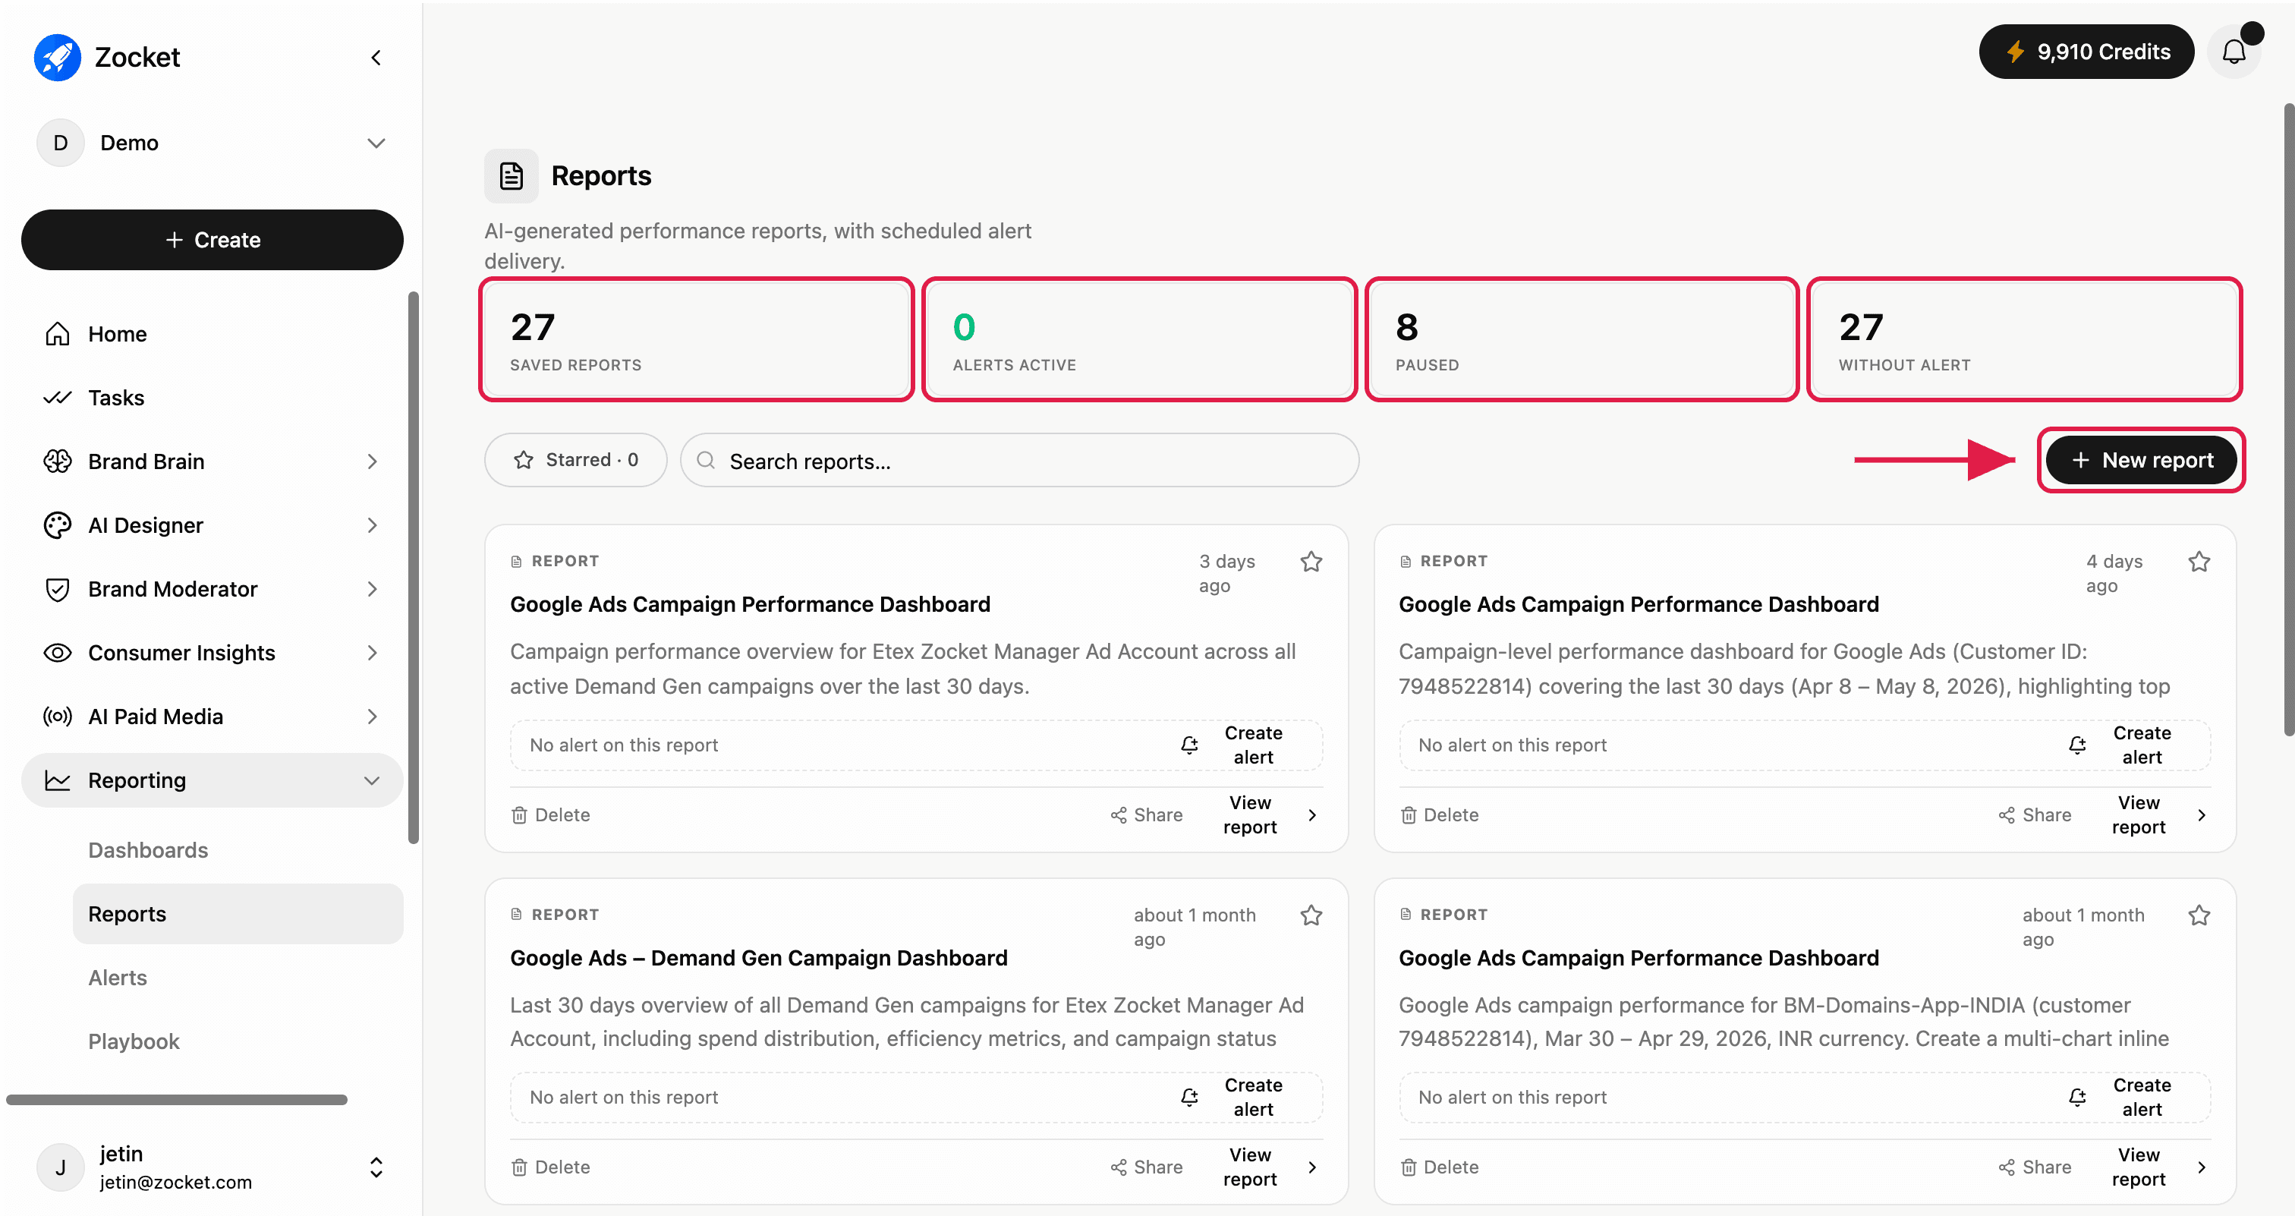The height and width of the screenshot is (1216, 2295).
Task: Click the D avatar for Demo workspace
Action: (61, 143)
